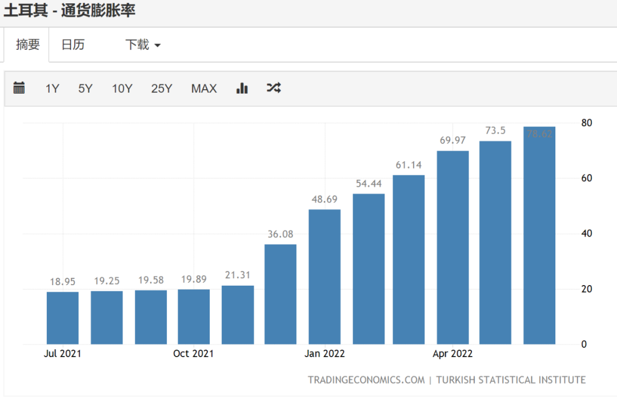Click the TURKISH STATISTICAL INSTITUTE text
The image size is (617, 412).
[x=511, y=380]
